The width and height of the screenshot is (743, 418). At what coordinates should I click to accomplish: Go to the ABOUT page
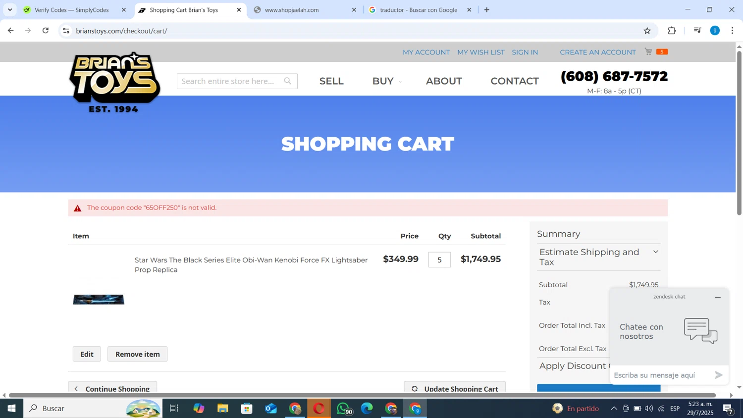tap(444, 81)
